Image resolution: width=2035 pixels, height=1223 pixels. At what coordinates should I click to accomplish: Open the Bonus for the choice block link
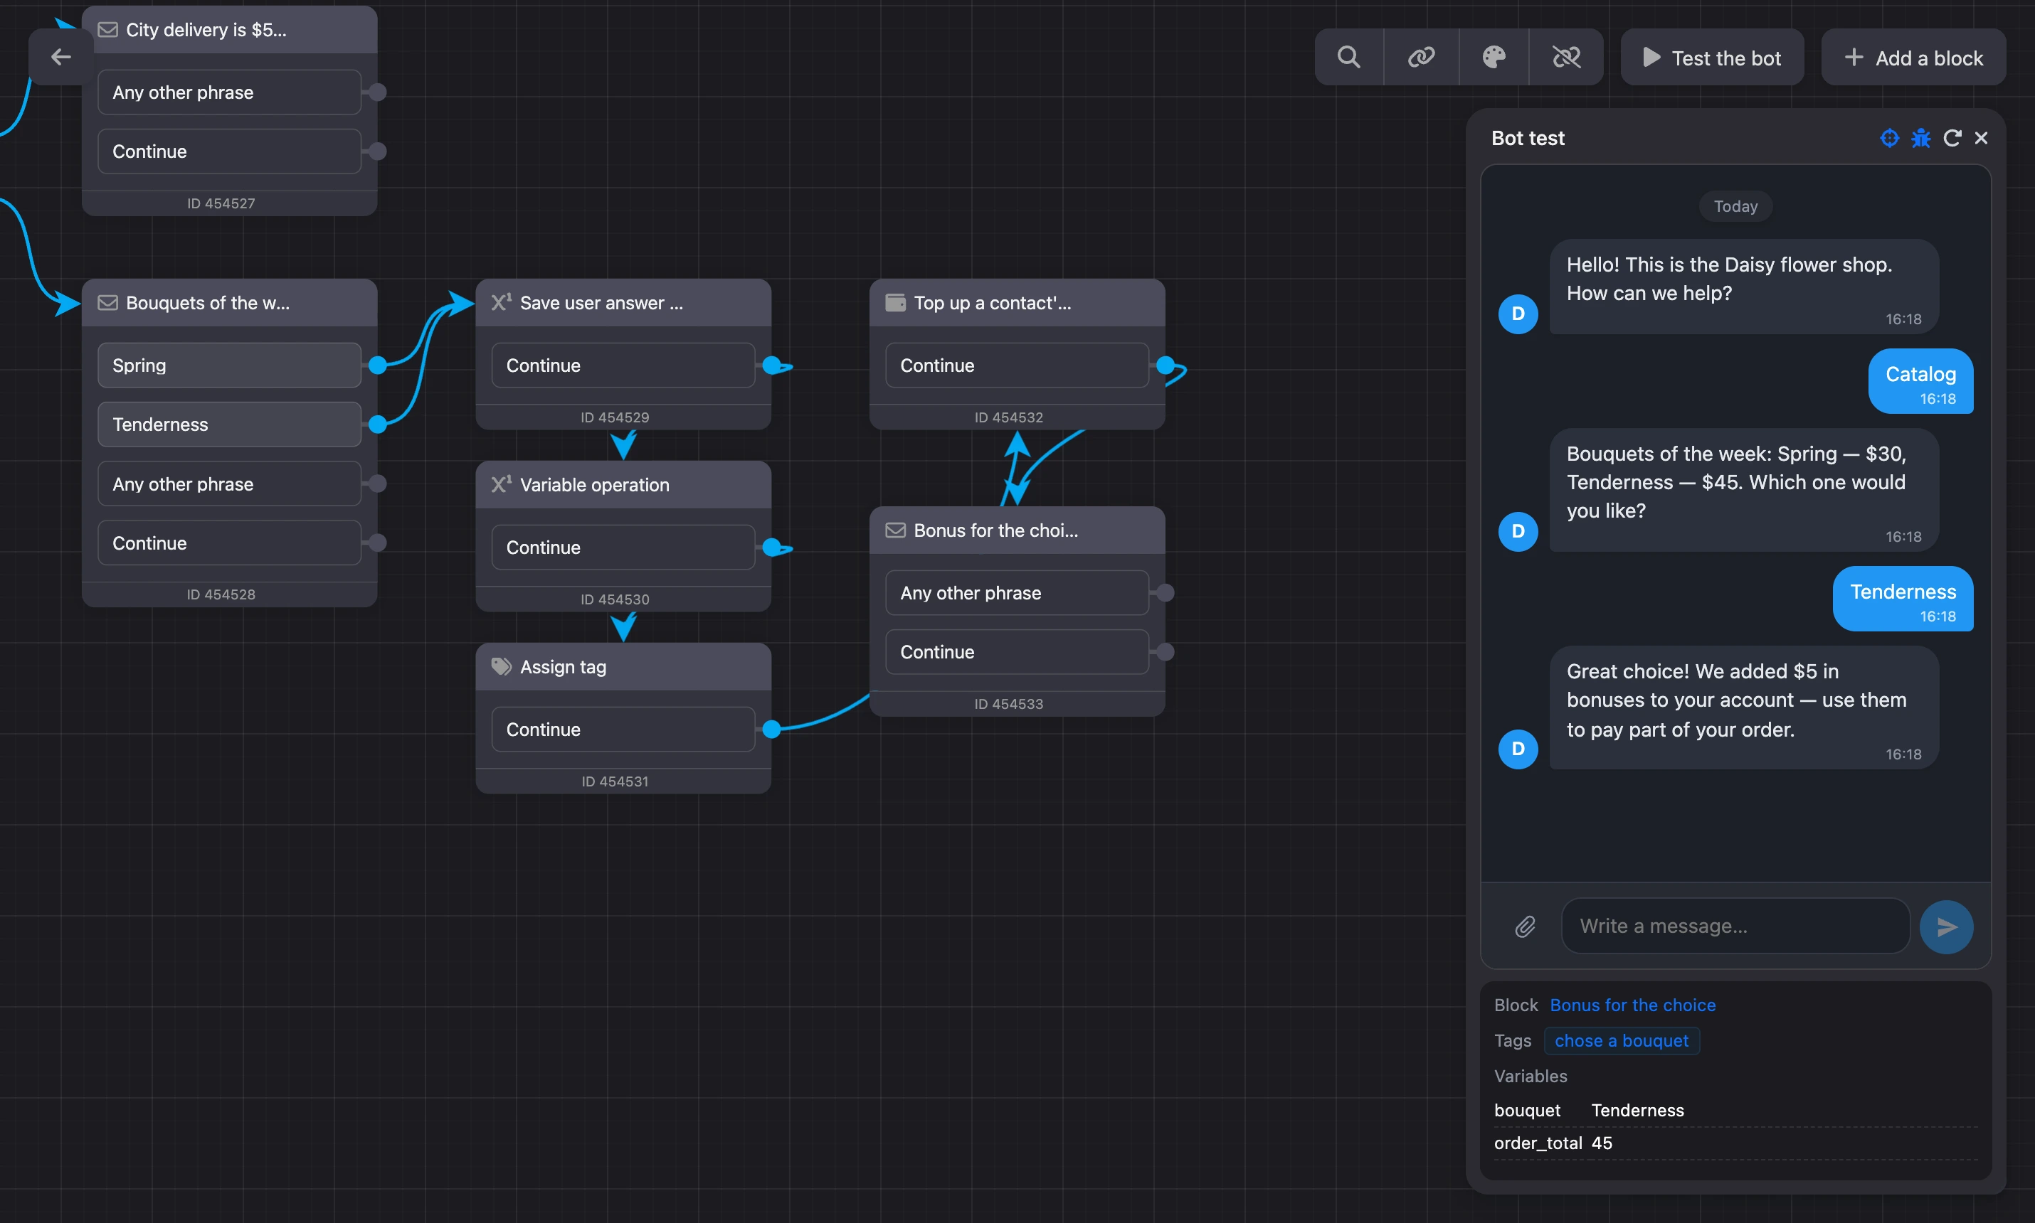(x=1632, y=1005)
